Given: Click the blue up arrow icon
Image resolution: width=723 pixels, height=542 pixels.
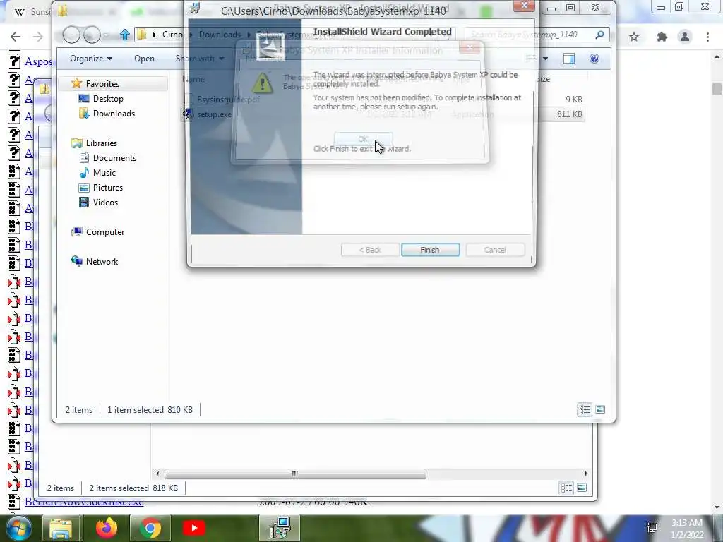Looking at the screenshot, I should pos(124,35).
